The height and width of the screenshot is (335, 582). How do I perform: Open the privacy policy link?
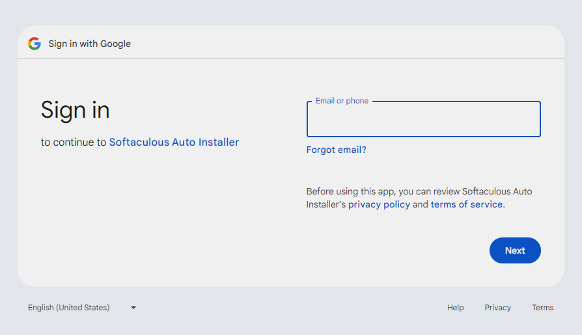tap(379, 204)
